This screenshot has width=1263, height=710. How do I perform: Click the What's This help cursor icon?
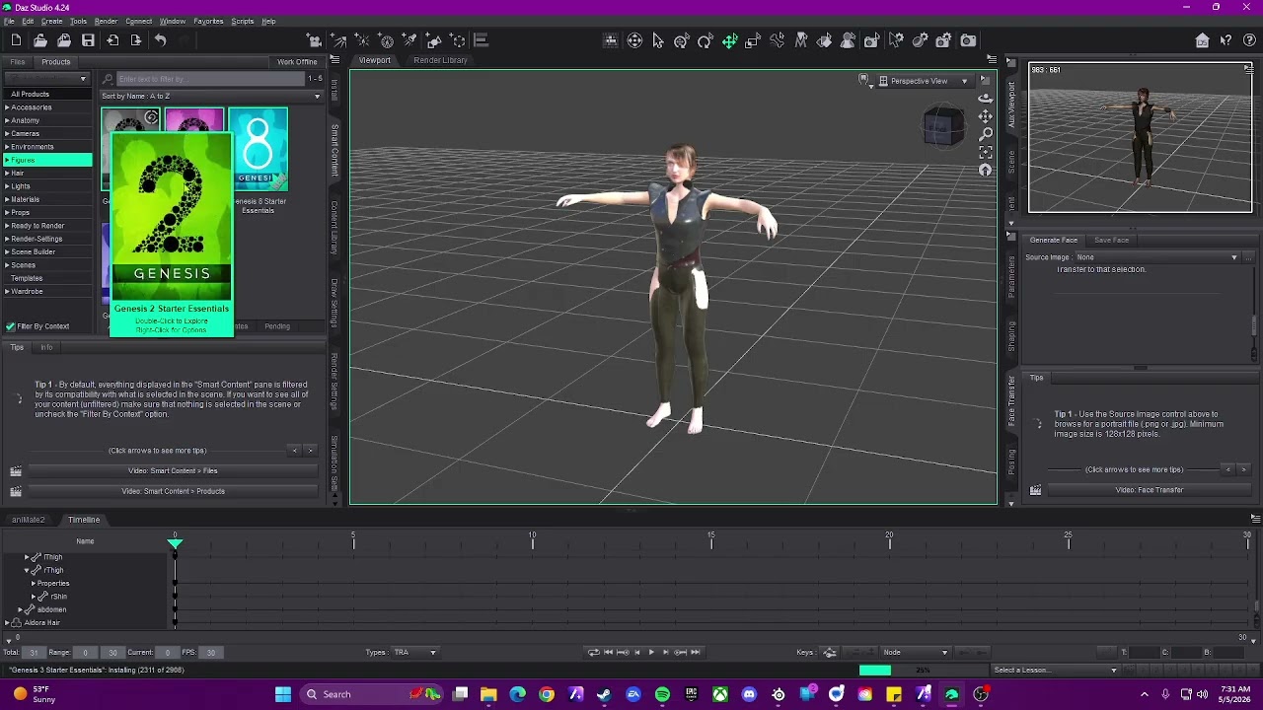tap(1226, 40)
